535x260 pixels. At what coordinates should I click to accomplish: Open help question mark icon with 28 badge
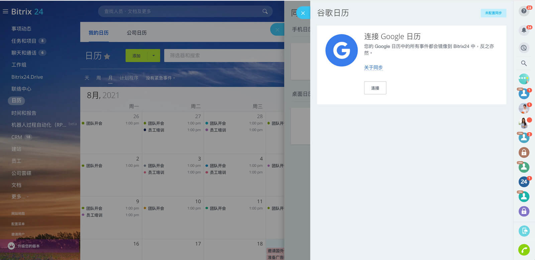(x=524, y=11)
